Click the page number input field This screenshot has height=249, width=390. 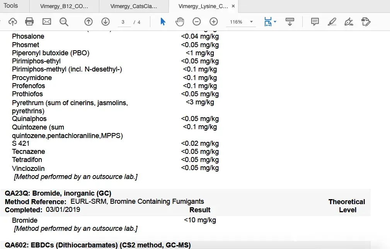click(123, 22)
